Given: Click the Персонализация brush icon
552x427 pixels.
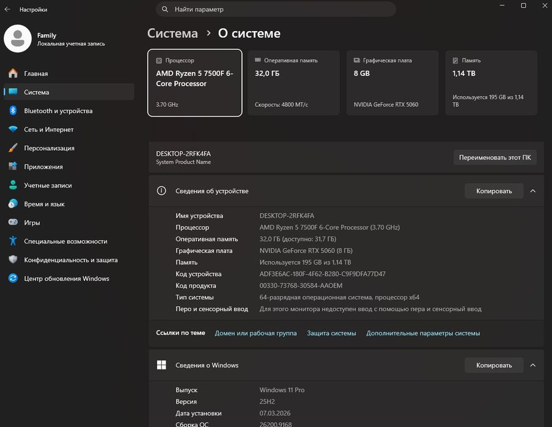Looking at the screenshot, I should click(x=13, y=148).
